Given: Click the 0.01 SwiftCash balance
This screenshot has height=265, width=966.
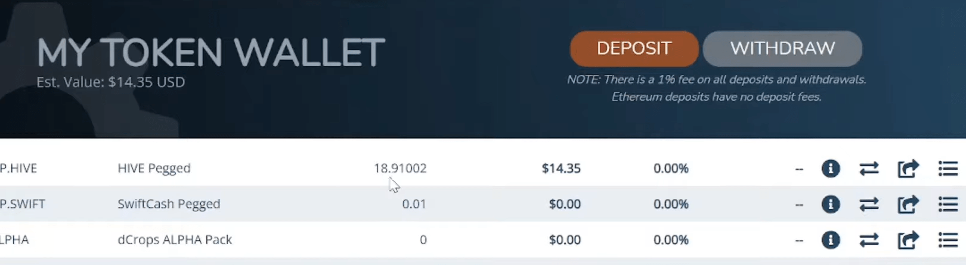Looking at the screenshot, I should point(414,204).
